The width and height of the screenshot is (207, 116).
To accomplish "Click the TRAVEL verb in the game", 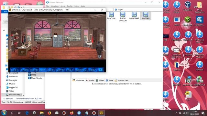I will click(81, 70).
